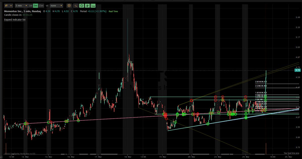Click the 24. Mar date label
The width and height of the screenshot is (302, 159).
(246, 157)
